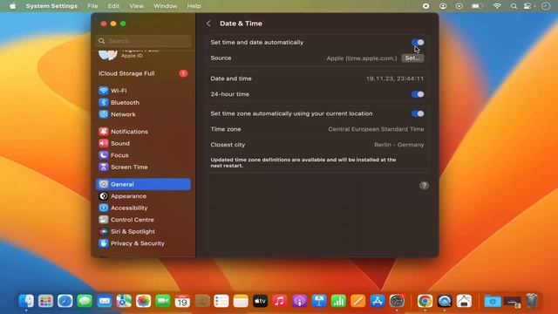Open Notes from the Dock
This screenshot has height=314, width=558.
tap(241, 301)
